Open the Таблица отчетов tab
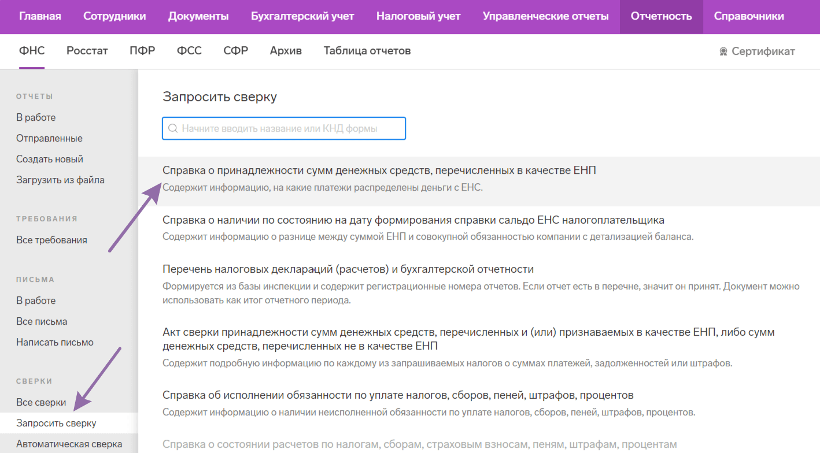 (367, 51)
